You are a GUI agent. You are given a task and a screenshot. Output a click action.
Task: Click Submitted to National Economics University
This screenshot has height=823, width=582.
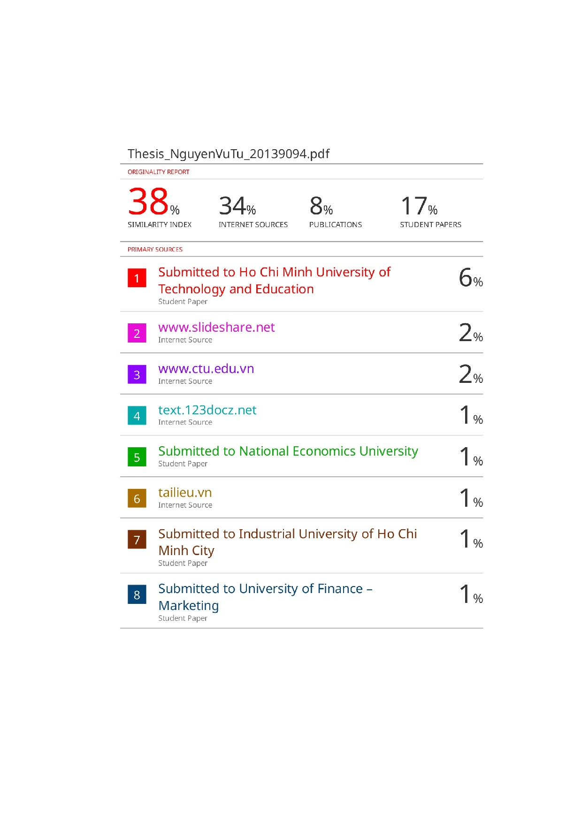point(288,451)
